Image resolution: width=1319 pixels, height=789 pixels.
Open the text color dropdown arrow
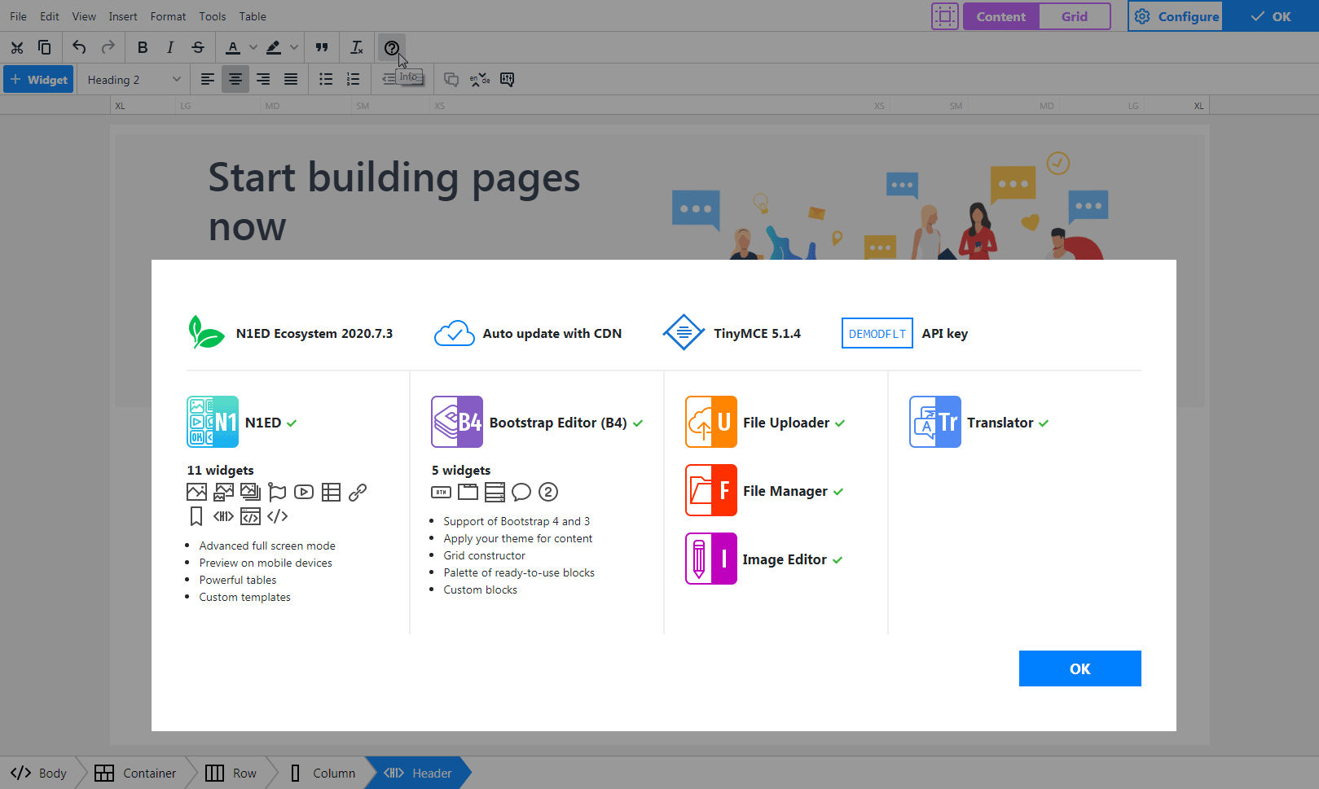click(253, 47)
